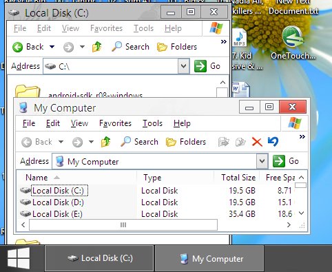Click Forward arrow in Local Disk (C:) window
Viewport: 332px width, 272px height.
pyautogui.click(x=68, y=48)
